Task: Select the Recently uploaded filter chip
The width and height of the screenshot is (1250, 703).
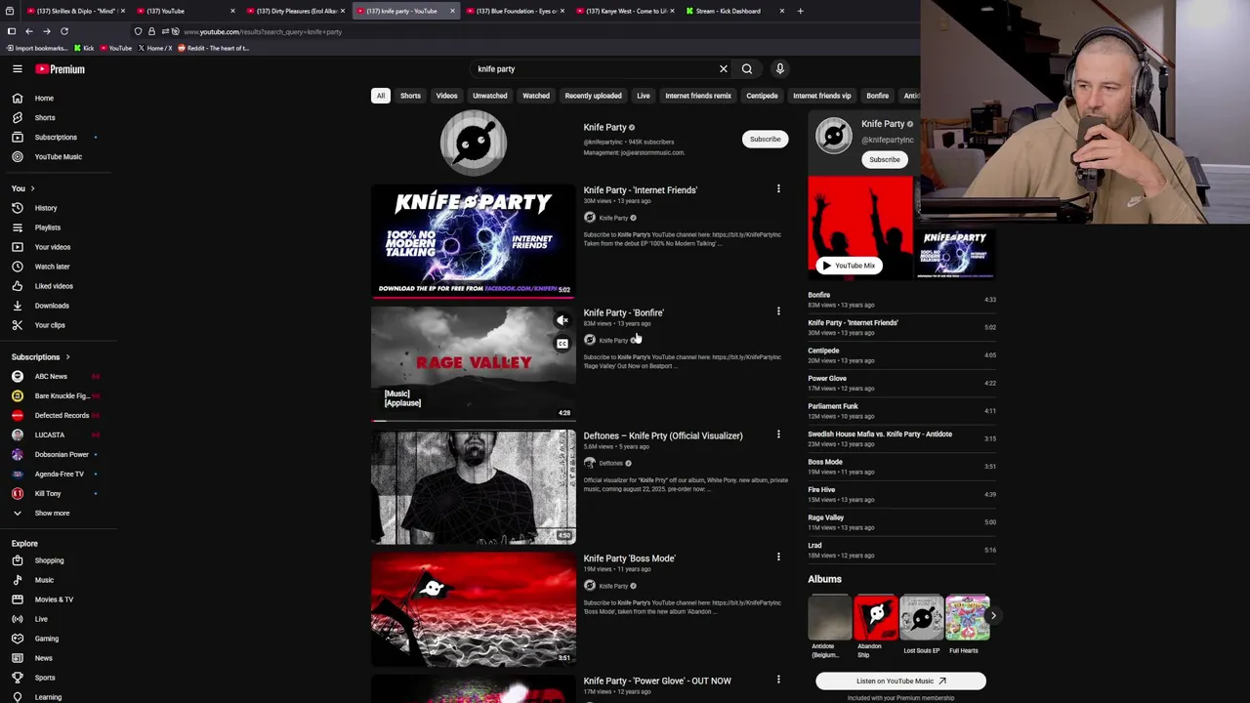Action: pyautogui.click(x=593, y=96)
